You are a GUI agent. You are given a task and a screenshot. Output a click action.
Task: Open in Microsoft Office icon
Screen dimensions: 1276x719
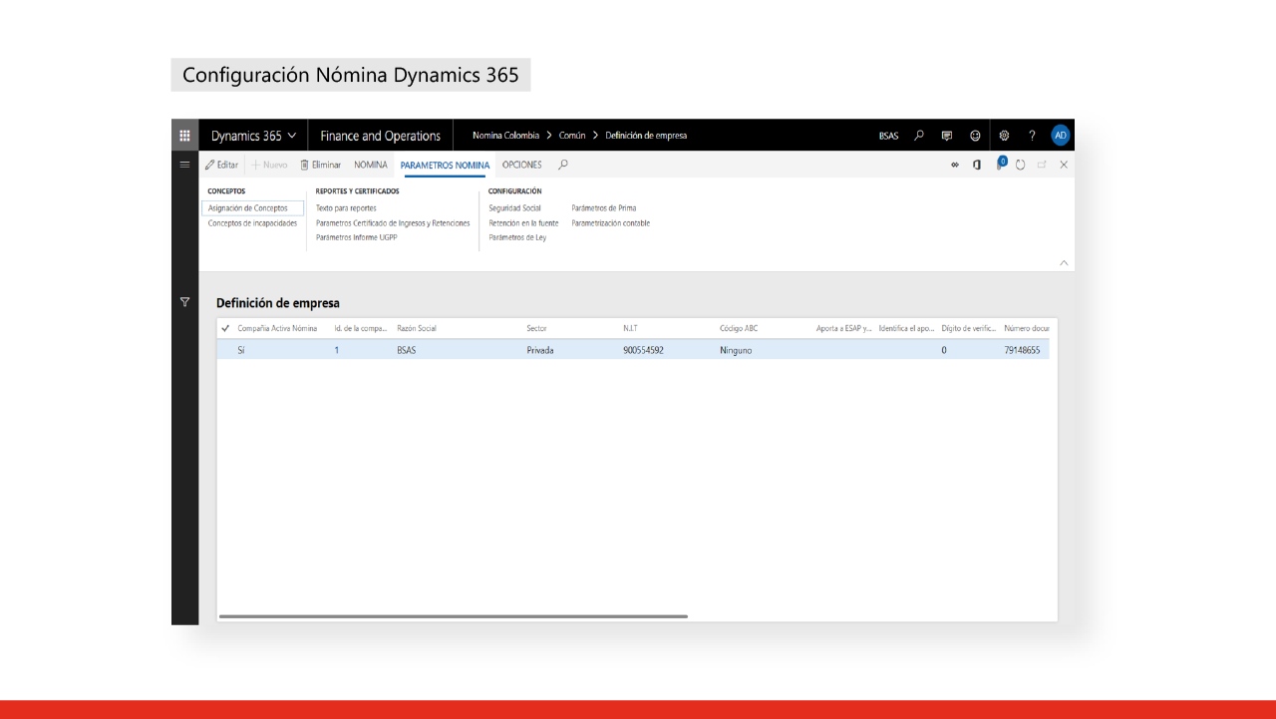coord(978,165)
